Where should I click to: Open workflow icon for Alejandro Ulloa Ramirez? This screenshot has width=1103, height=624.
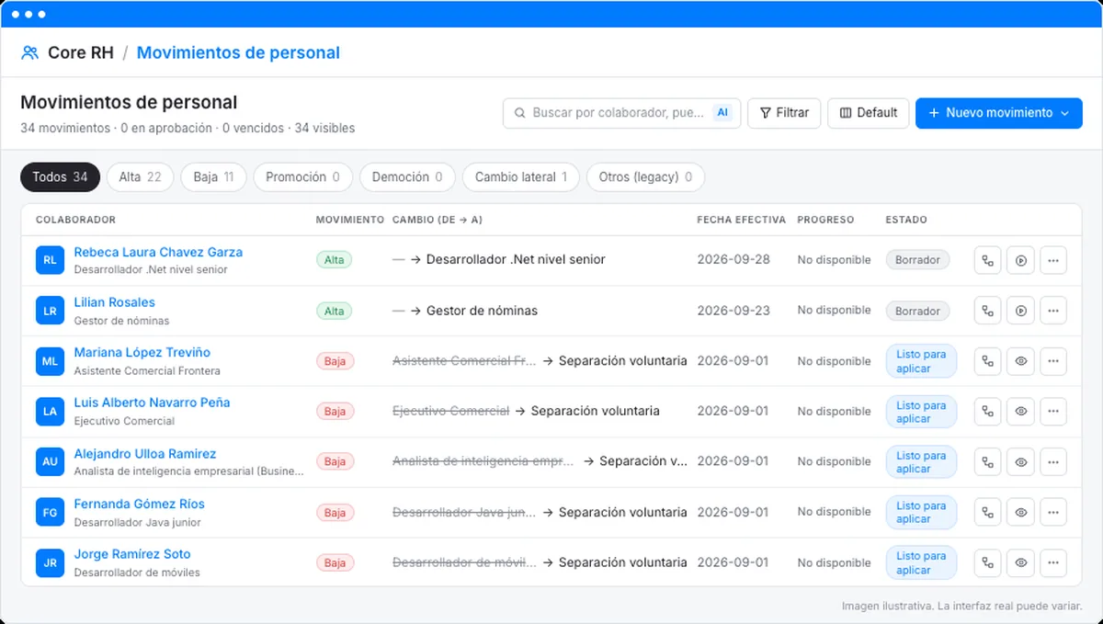988,462
